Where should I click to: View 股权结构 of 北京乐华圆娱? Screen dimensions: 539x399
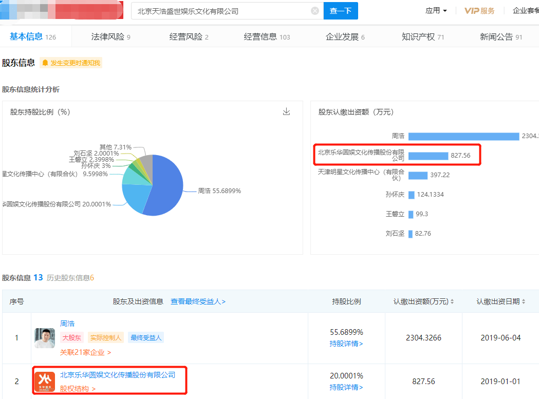point(78,389)
